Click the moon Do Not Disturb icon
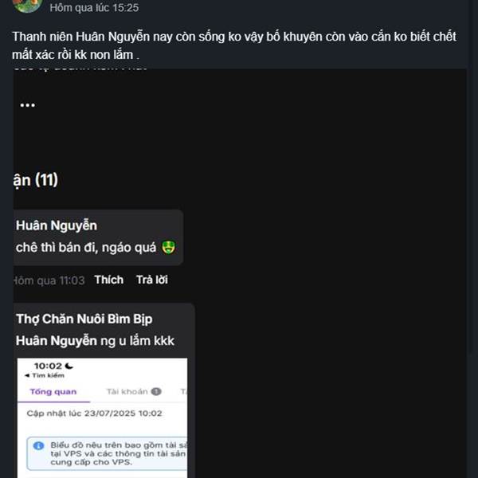 coord(69,366)
